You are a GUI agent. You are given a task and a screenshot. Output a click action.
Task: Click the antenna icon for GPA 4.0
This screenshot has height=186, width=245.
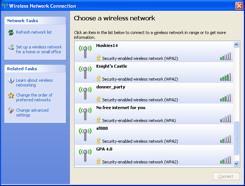click(x=85, y=155)
